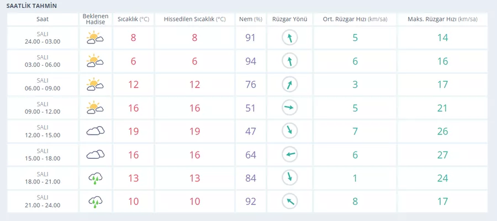
Task: Click the max wind speed value 27
Action: click(442, 155)
